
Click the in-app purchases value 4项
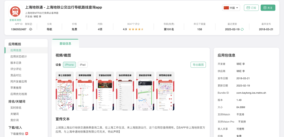tap(100, 29)
